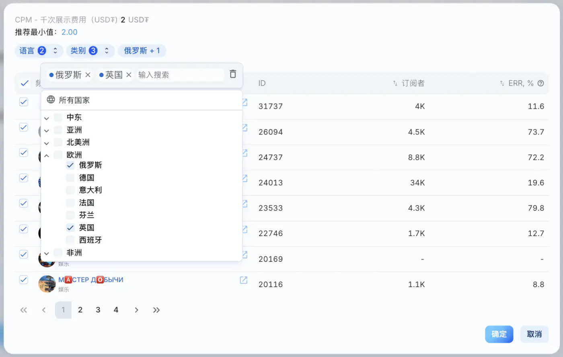The width and height of the screenshot is (563, 357).
Task: Uncheck 英国 in the country list
Action: pyautogui.click(x=70, y=228)
